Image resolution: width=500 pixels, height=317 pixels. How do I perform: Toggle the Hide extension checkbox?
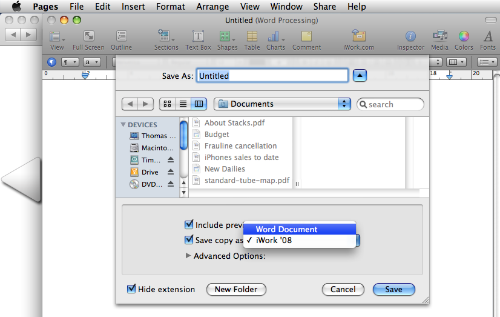[131, 289]
